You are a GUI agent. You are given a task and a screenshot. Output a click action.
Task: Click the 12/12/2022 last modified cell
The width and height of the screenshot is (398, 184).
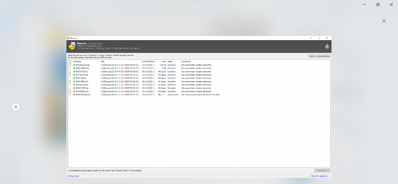point(149,65)
